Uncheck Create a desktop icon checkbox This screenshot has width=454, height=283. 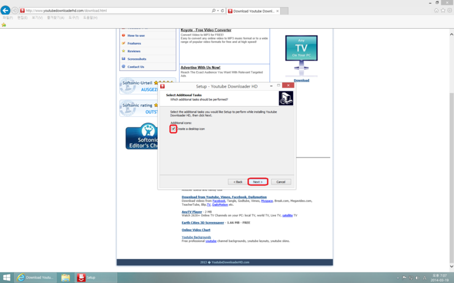173,129
